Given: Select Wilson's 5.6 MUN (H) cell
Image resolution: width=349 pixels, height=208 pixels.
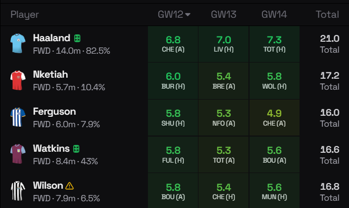Looking at the screenshot, I should click(x=274, y=191).
